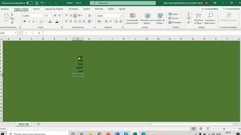The width and height of the screenshot is (241, 135).
Task: Toggle the Salvamento Automático switch
Action: pyautogui.click(x=29, y=3)
